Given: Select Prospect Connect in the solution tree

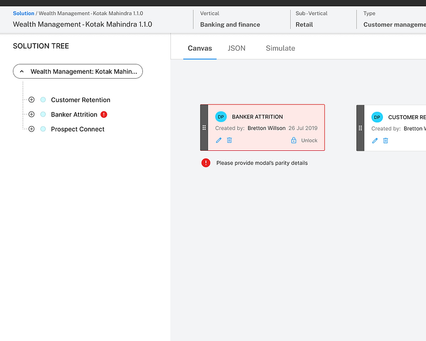Looking at the screenshot, I should [x=78, y=129].
